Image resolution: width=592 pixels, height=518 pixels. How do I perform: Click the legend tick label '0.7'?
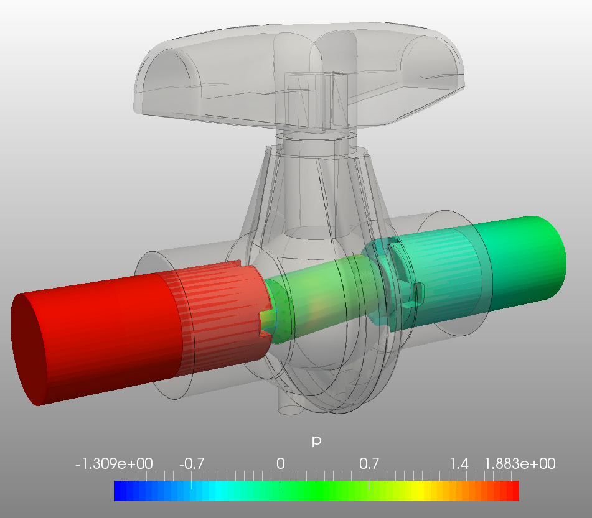pos(369,464)
